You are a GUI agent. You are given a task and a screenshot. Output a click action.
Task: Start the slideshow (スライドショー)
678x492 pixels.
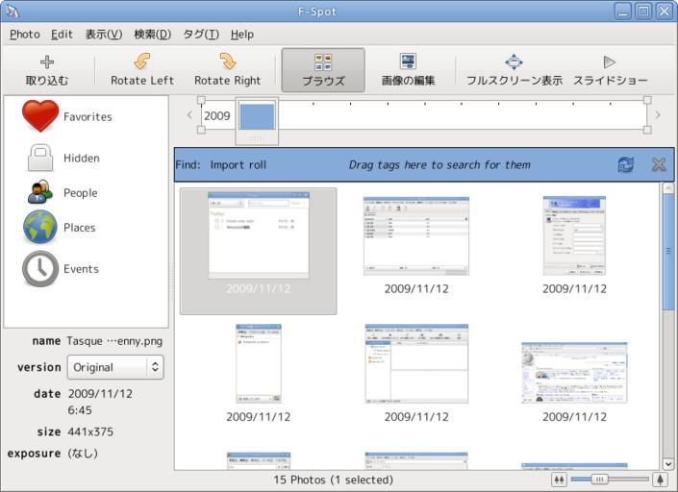610,62
